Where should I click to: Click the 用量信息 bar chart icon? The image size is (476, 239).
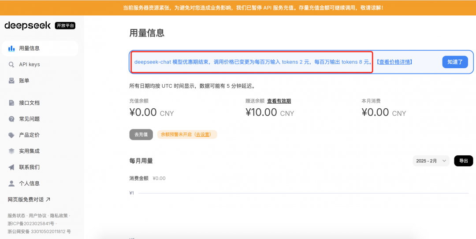[x=11, y=48]
